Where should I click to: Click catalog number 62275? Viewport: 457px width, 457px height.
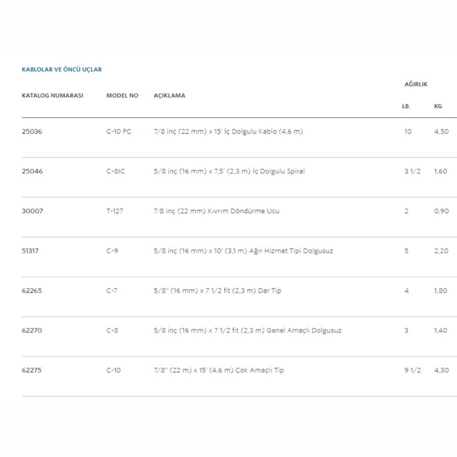32,370
